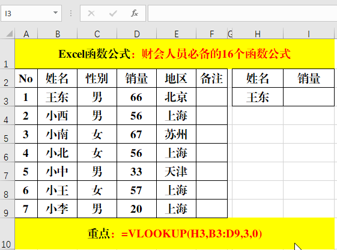The width and height of the screenshot is (337, 250).
Task: Select column A header
Action: click(x=26, y=34)
